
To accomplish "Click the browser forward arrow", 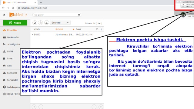I will 8,8.
